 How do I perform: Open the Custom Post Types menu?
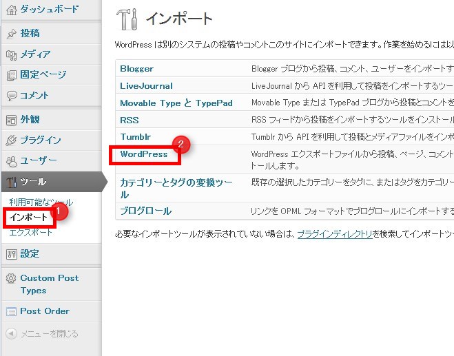51,284
